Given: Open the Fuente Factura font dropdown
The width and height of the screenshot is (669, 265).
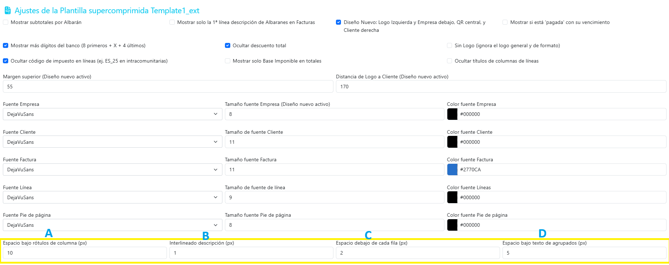Looking at the screenshot, I should pyautogui.click(x=112, y=170).
